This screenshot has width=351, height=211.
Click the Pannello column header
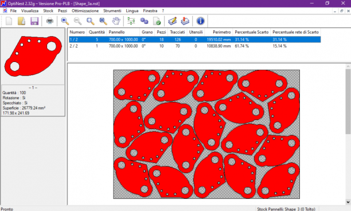point(123,32)
